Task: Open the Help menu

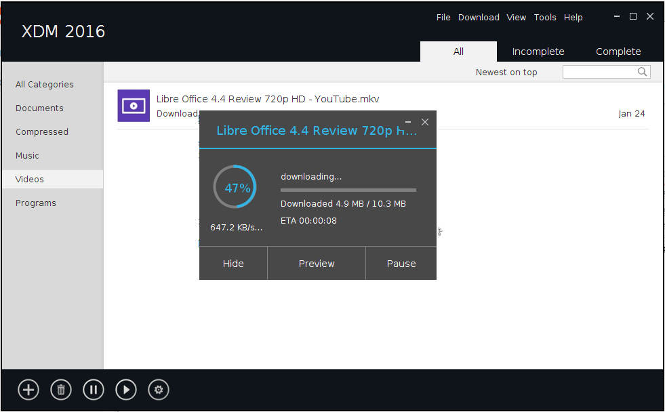Action: tap(573, 18)
